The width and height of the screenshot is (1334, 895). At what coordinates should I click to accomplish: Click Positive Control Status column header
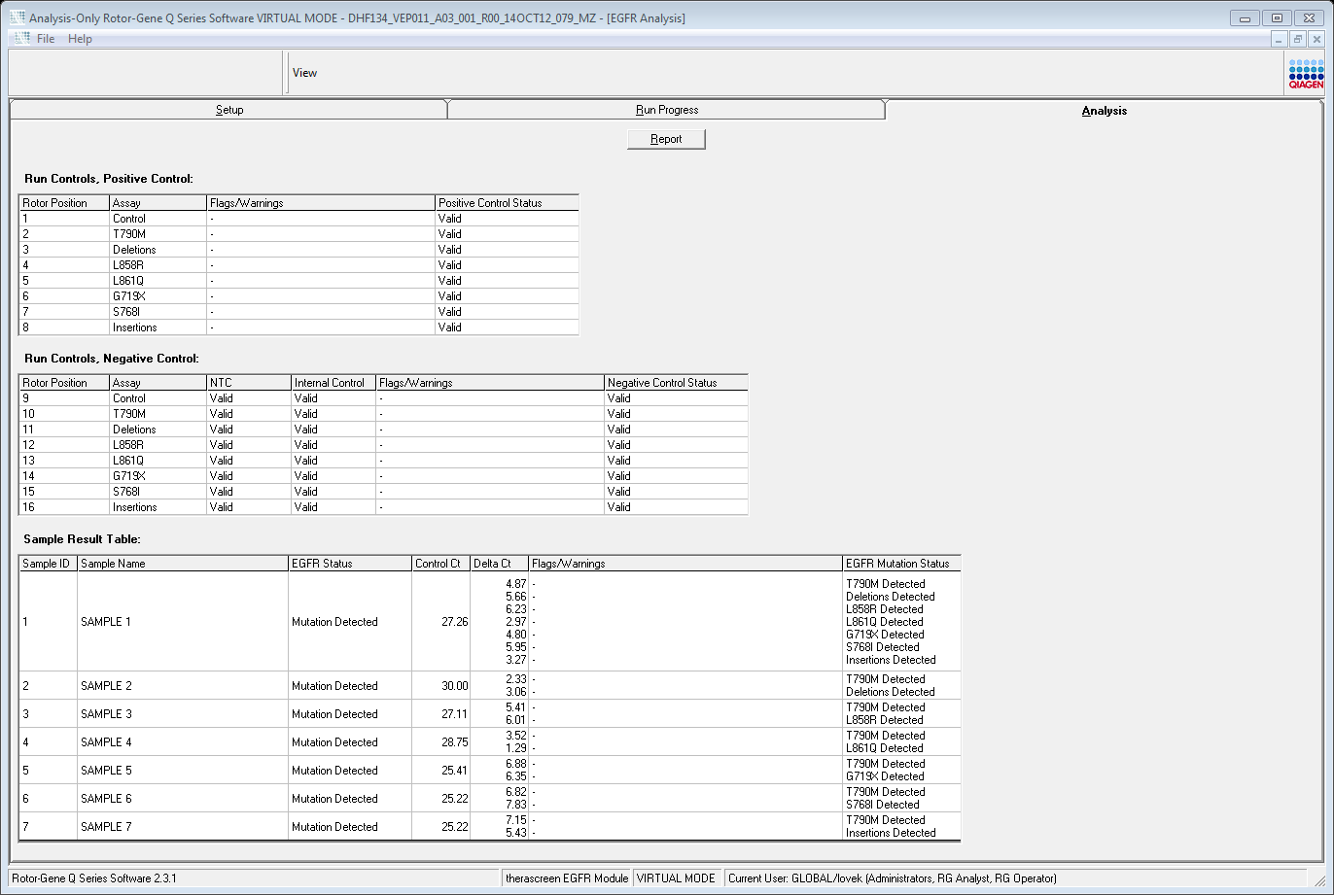[507, 203]
